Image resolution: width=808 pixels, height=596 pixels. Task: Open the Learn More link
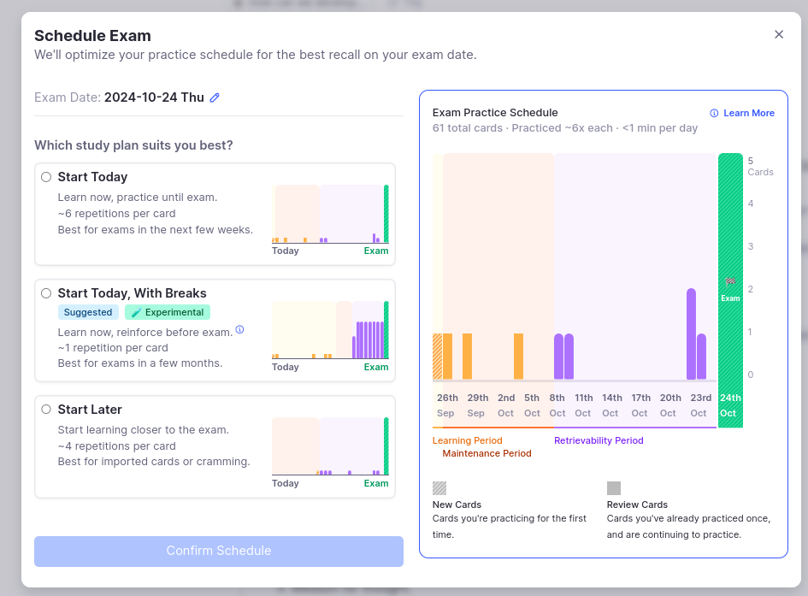749,113
